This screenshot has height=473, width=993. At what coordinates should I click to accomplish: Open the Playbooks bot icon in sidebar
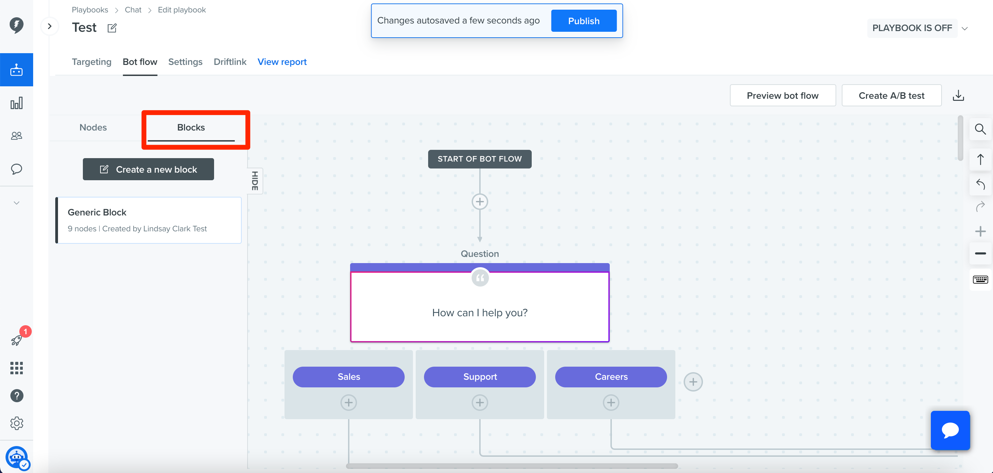click(16, 70)
